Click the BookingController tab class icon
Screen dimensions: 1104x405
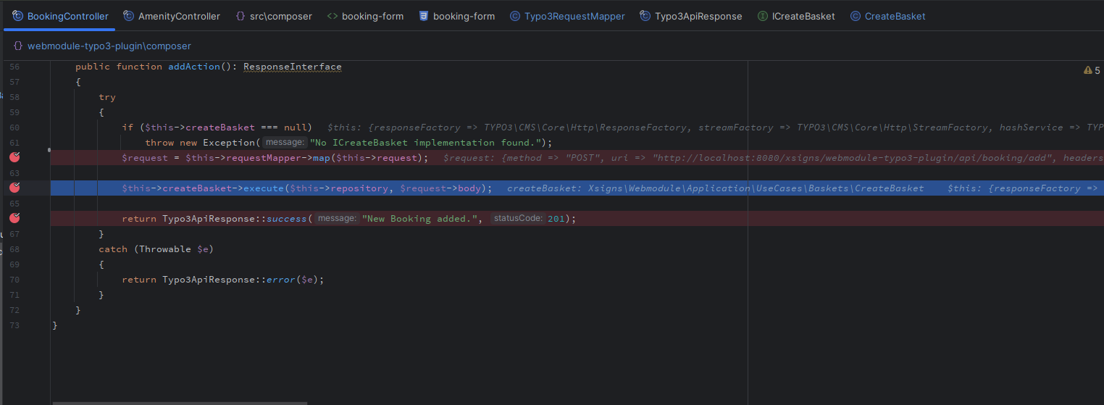[17, 16]
